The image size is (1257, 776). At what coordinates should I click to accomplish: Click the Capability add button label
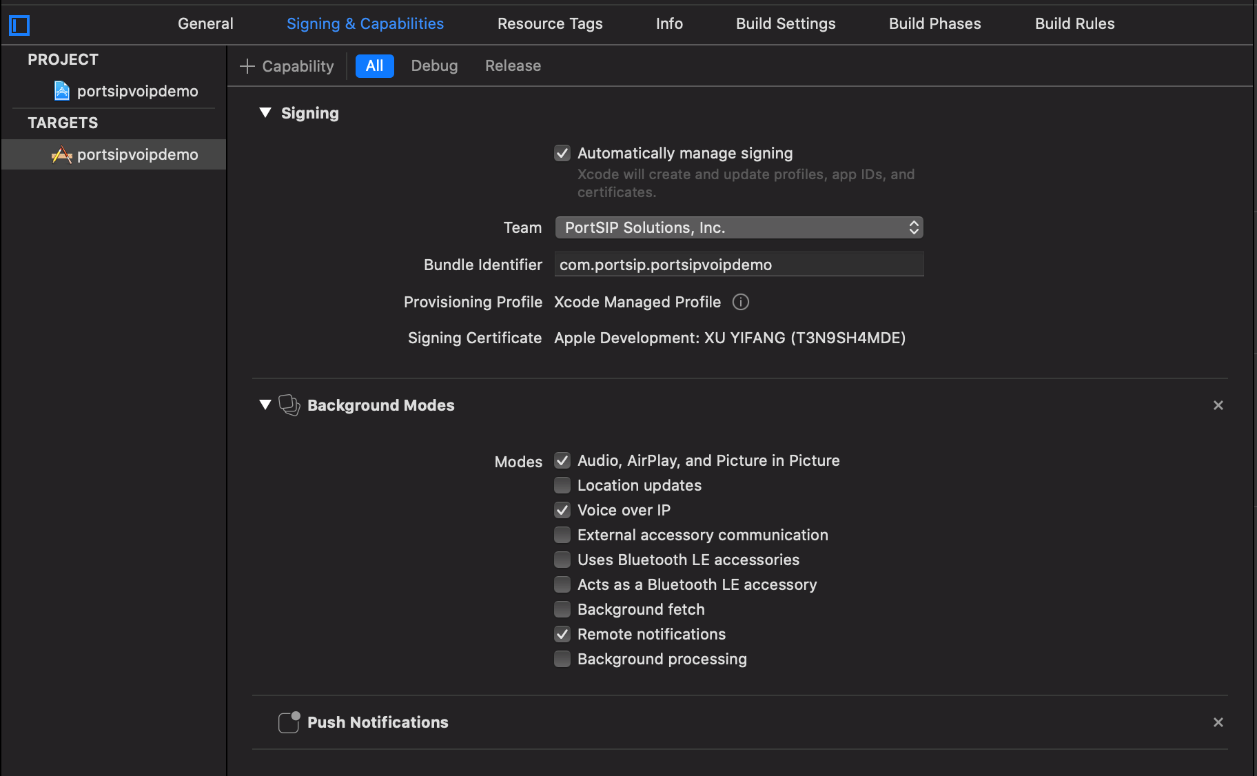298,66
